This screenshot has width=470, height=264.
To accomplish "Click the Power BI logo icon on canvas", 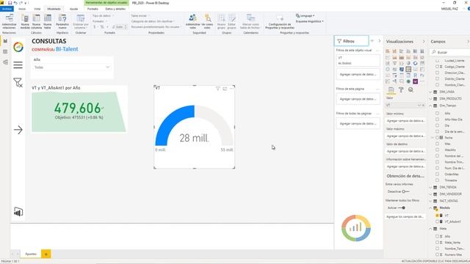I will [x=18, y=212].
